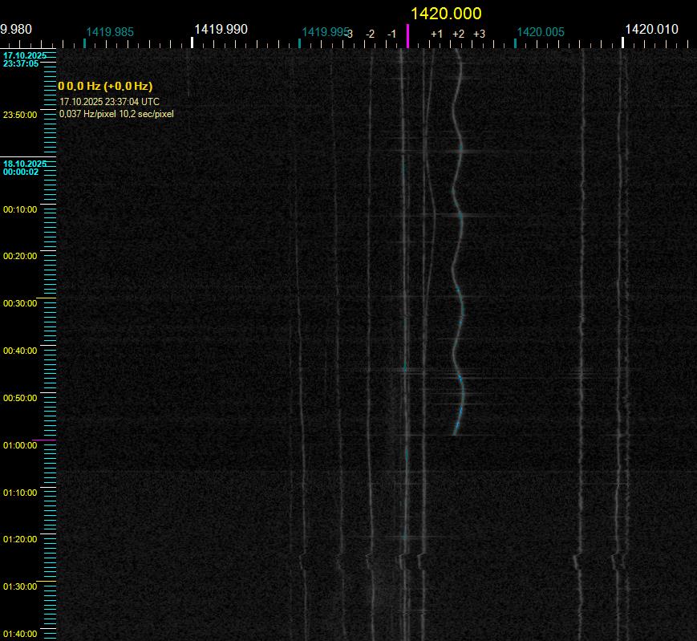The width and height of the screenshot is (697, 641).
Task: Click the 01:00:00 time axis label
Action: point(20,445)
